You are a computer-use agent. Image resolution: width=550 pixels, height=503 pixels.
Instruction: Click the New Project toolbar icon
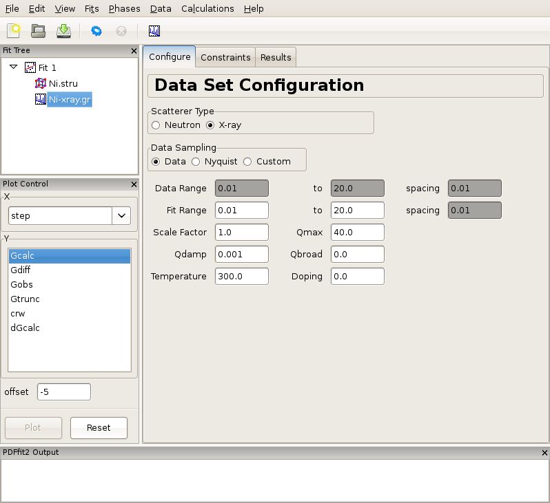pos(14,31)
